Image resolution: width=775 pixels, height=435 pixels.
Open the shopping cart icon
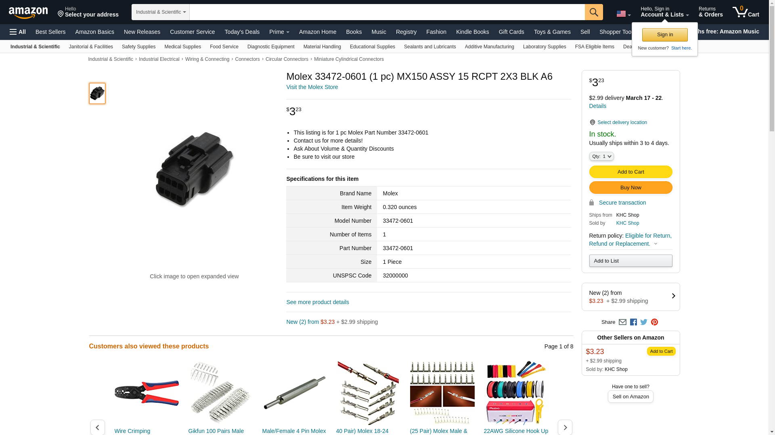746,12
